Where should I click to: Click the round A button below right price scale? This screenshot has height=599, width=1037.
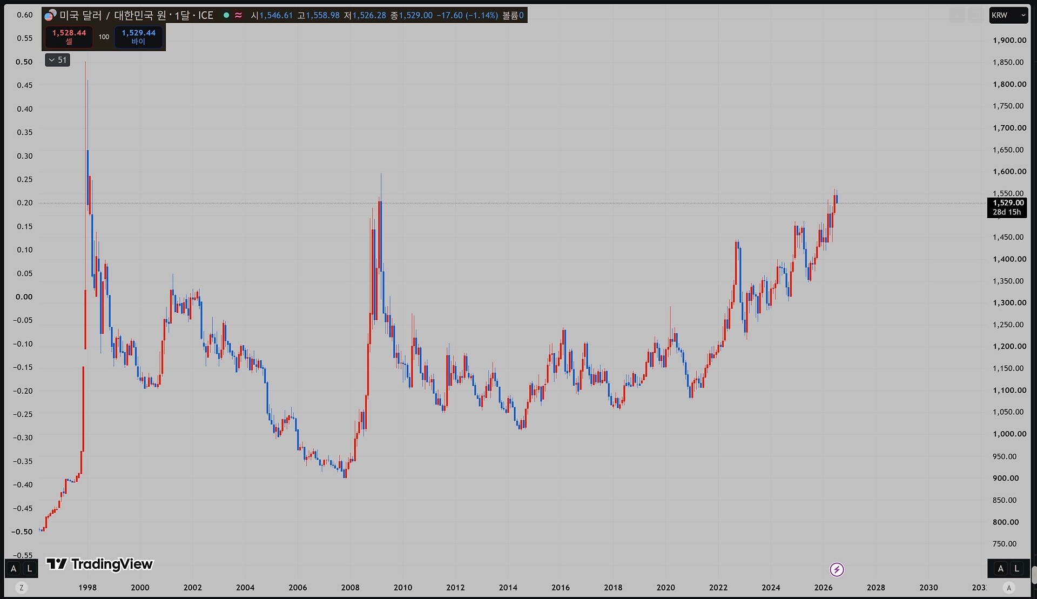[x=1009, y=588]
